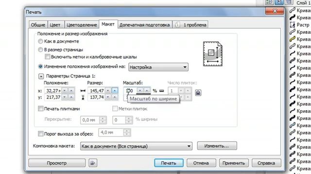Enable Включить метки и калибровочные шкалы checkbox
Viewport: 311px width, 174px height.
coord(48,57)
